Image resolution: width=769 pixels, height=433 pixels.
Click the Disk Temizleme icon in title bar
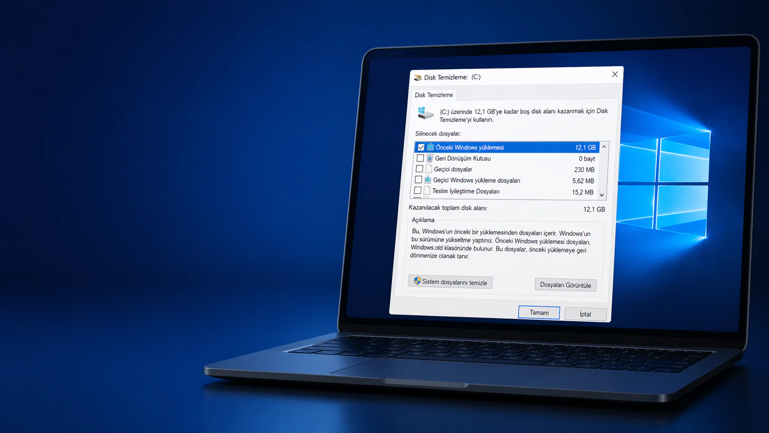418,76
